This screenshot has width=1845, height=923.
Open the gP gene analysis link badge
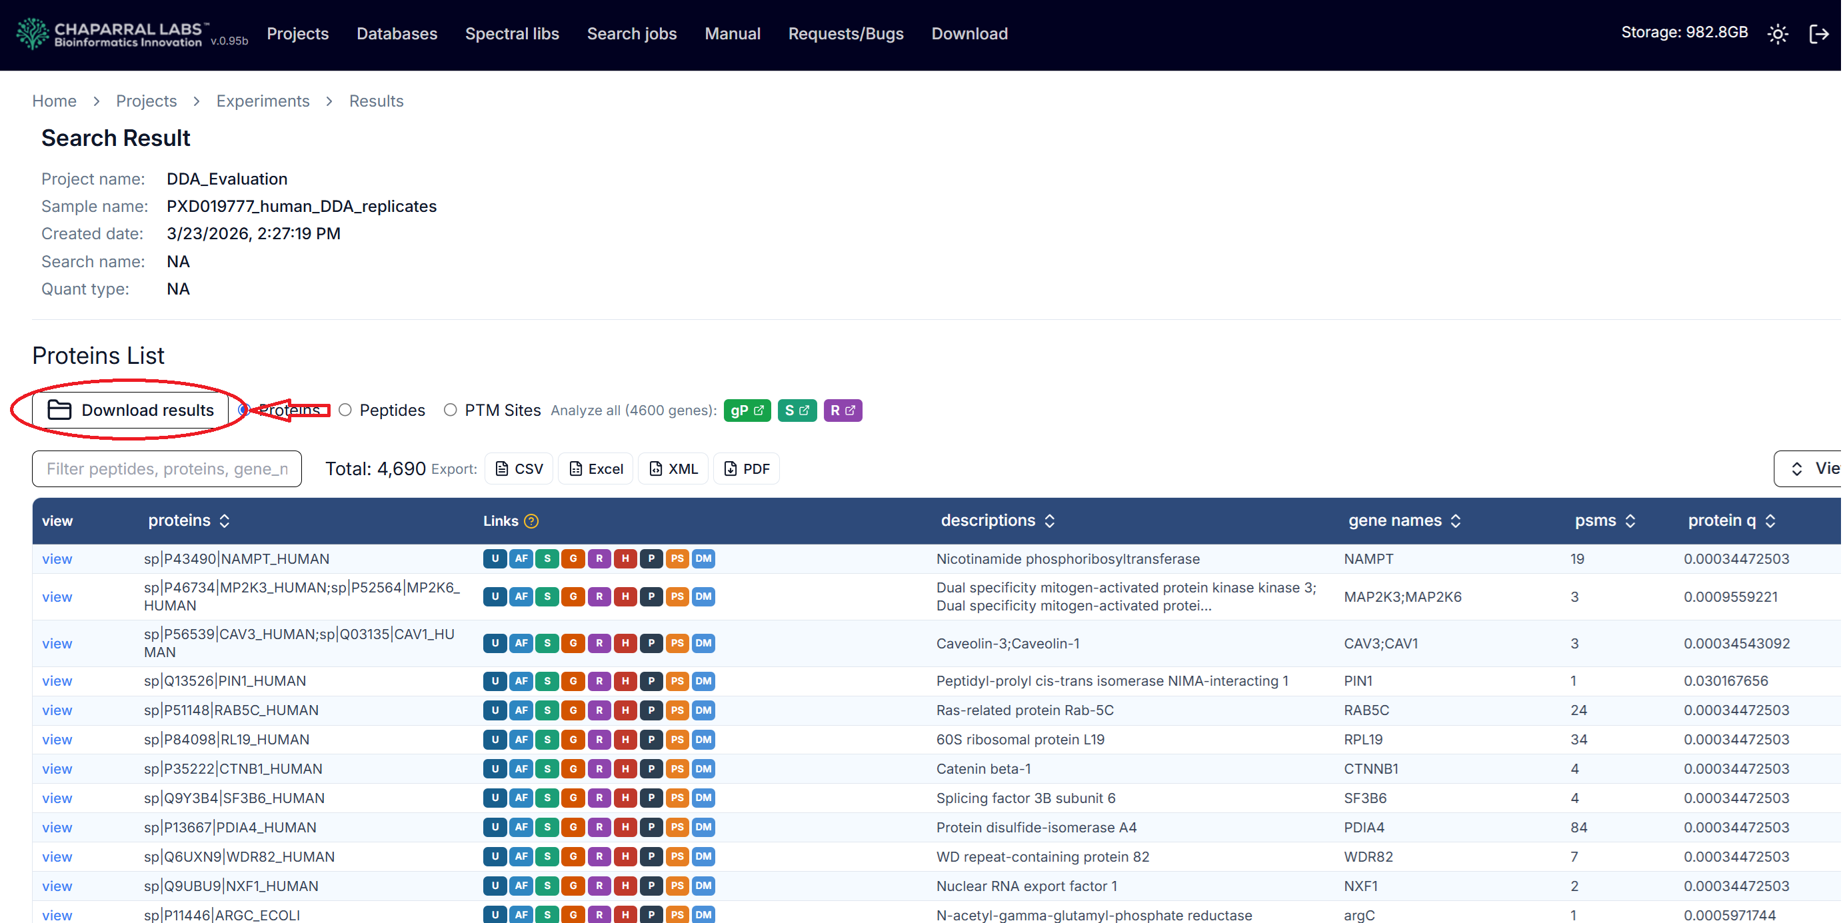(x=747, y=411)
